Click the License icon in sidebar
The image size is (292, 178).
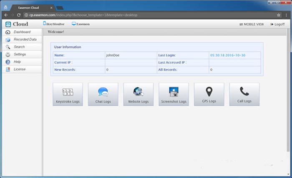[8, 69]
